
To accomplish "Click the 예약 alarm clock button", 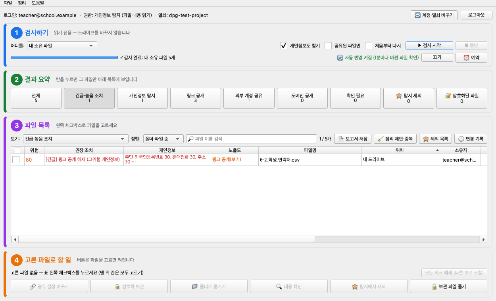I will 471,57.
